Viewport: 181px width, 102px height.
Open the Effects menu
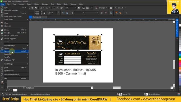coord(37,4)
